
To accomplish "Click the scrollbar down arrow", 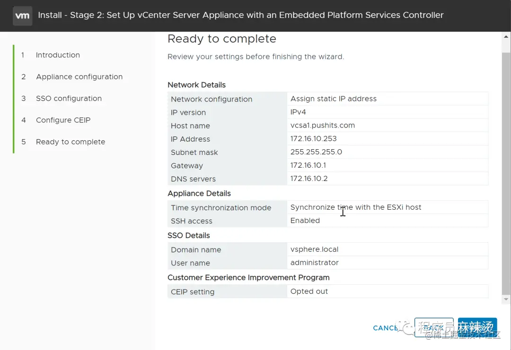I will click(x=506, y=299).
